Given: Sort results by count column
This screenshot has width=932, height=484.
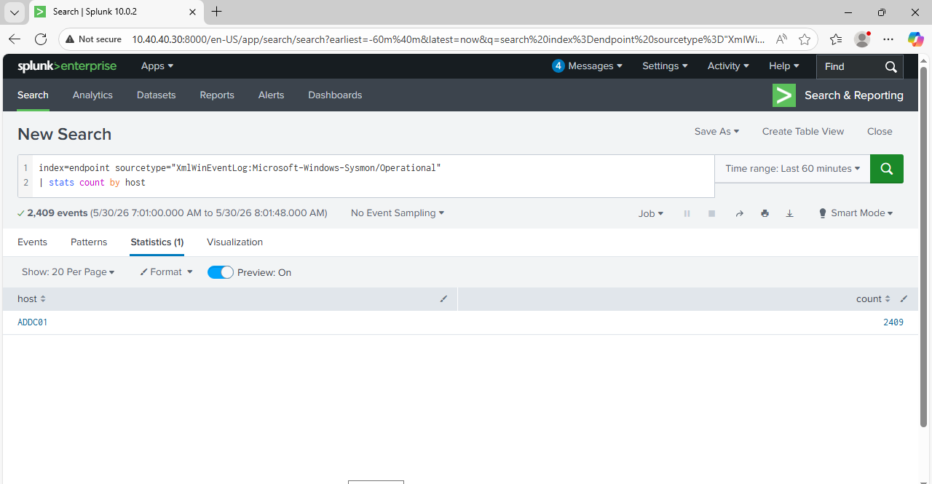Looking at the screenshot, I should click(873, 299).
